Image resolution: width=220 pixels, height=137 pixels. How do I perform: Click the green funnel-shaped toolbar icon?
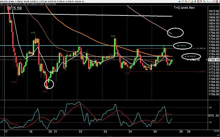click(x=186, y=1)
